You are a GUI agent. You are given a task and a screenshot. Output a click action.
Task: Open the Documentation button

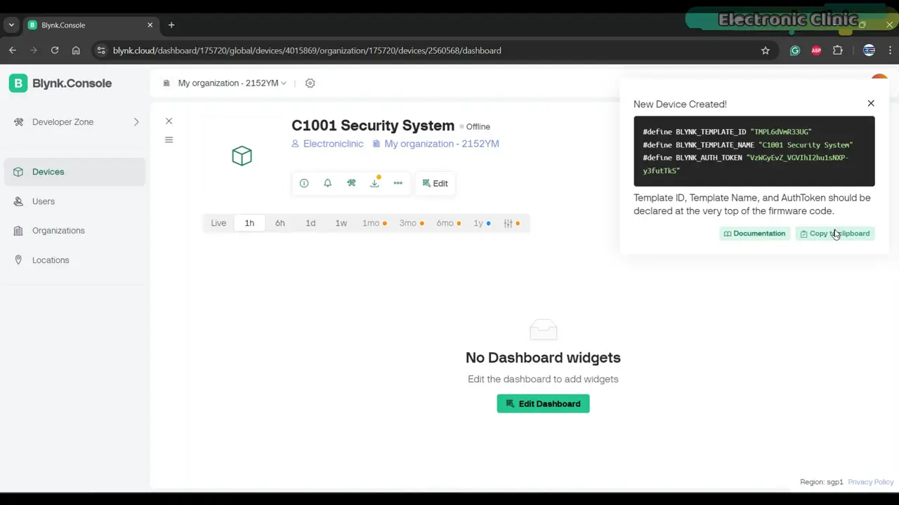(x=754, y=234)
